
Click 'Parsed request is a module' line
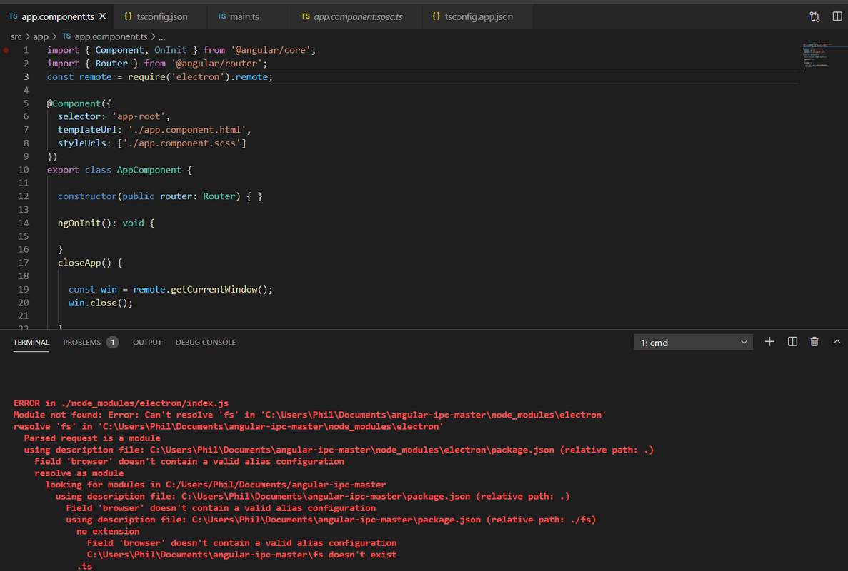point(92,438)
